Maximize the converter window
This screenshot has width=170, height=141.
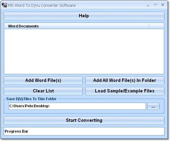(x=155, y=5)
